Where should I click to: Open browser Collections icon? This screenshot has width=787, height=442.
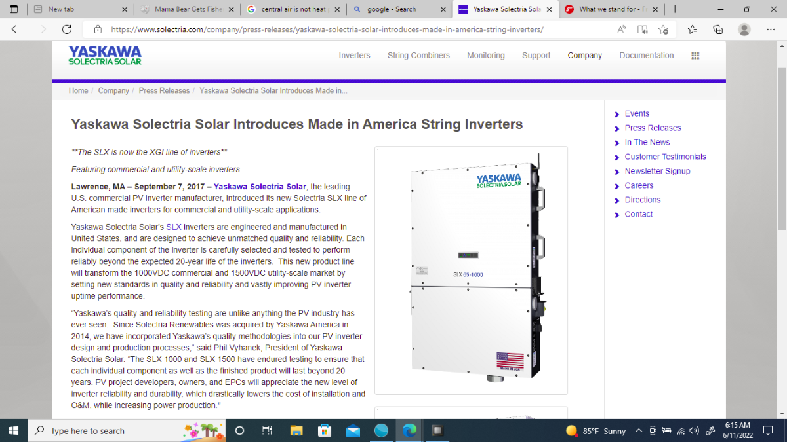click(718, 29)
